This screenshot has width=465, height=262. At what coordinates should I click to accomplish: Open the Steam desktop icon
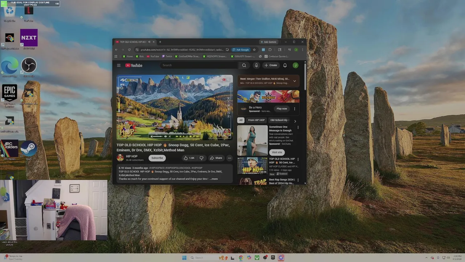[29, 151]
